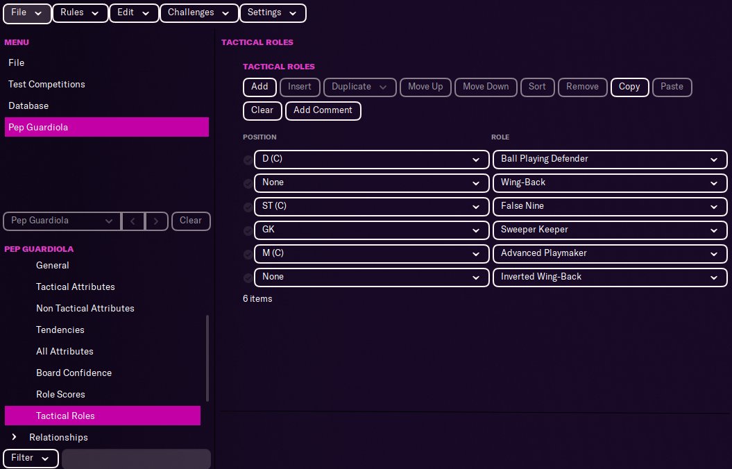Toggle the check mark for GK row

click(x=248, y=230)
